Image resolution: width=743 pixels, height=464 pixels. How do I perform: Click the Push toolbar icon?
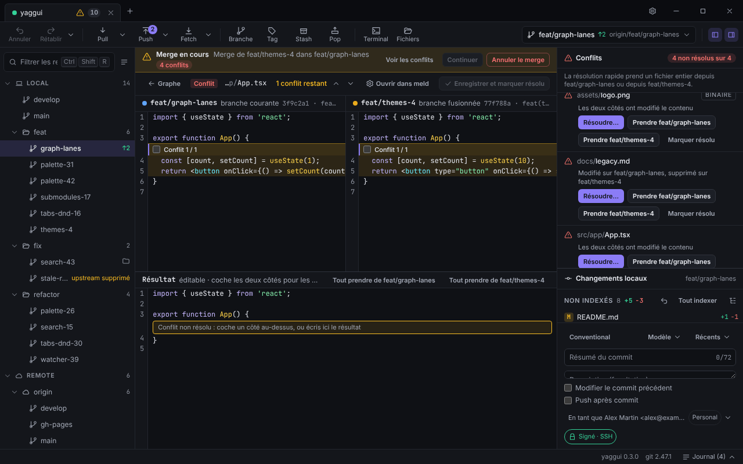click(x=146, y=31)
